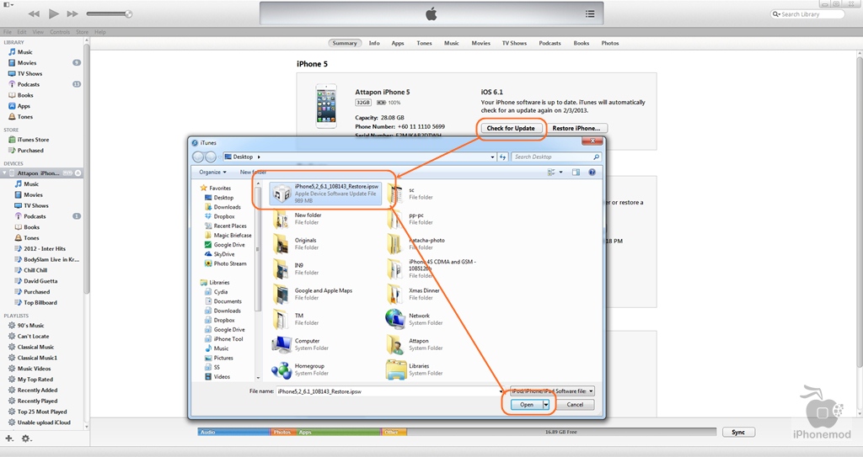Select the Originals folder
863x457 pixels.
tap(326, 243)
